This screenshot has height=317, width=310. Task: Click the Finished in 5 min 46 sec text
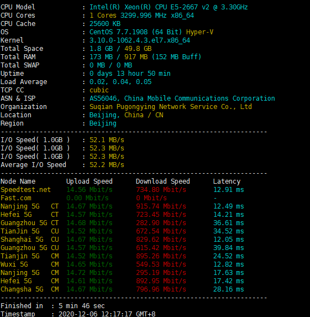pyautogui.click(x=82, y=305)
